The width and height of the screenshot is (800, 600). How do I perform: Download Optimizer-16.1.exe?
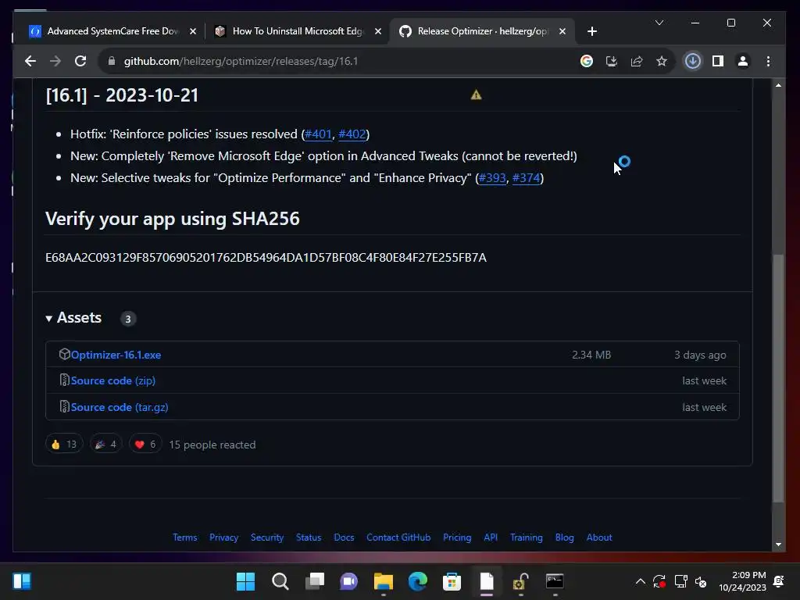pyautogui.click(x=116, y=355)
